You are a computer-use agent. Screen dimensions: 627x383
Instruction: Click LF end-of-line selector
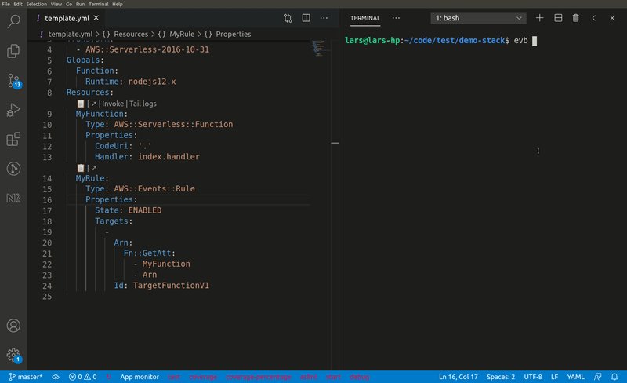click(x=554, y=377)
